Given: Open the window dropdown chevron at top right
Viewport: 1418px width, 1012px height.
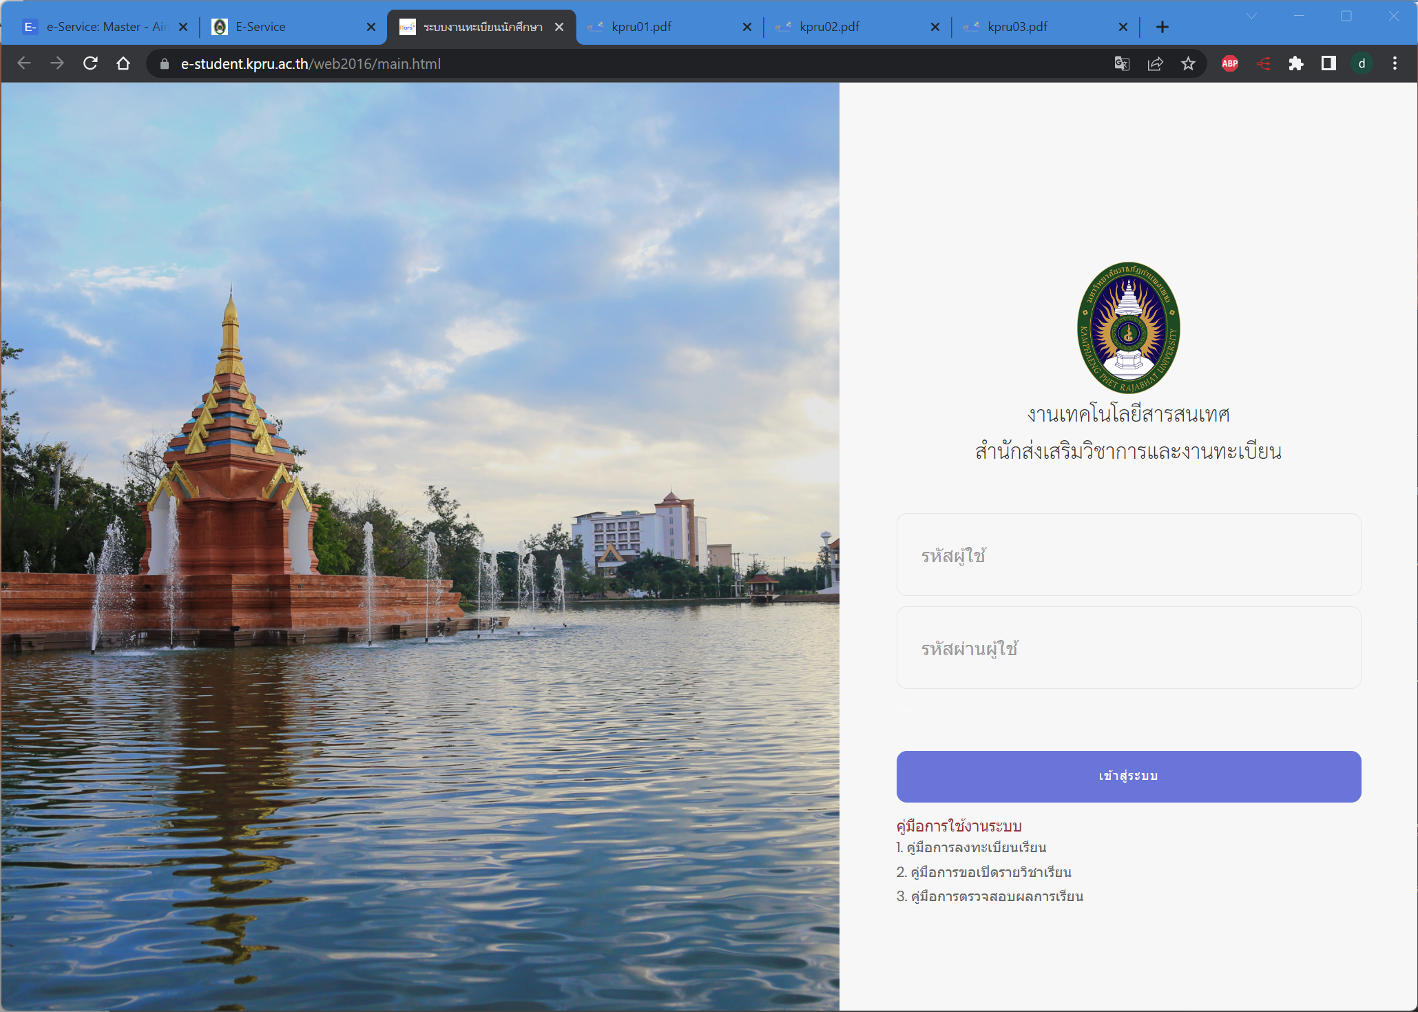Looking at the screenshot, I should (1252, 15).
